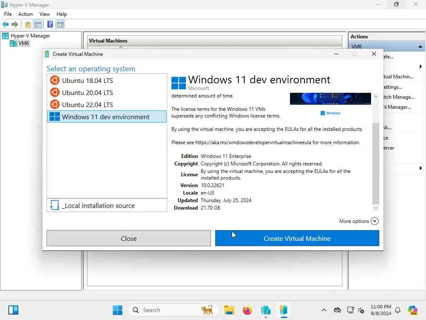This screenshot has height=320, width=426.
Task: Launch Firefox from the taskbar
Action: tap(247, 310)
